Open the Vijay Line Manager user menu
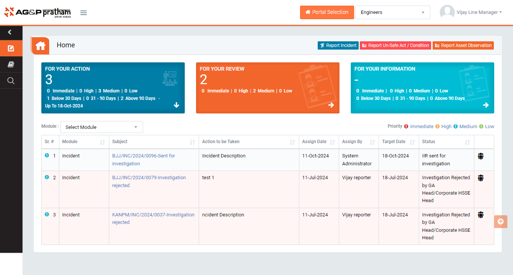513x275 pixels. click(479, 12)
